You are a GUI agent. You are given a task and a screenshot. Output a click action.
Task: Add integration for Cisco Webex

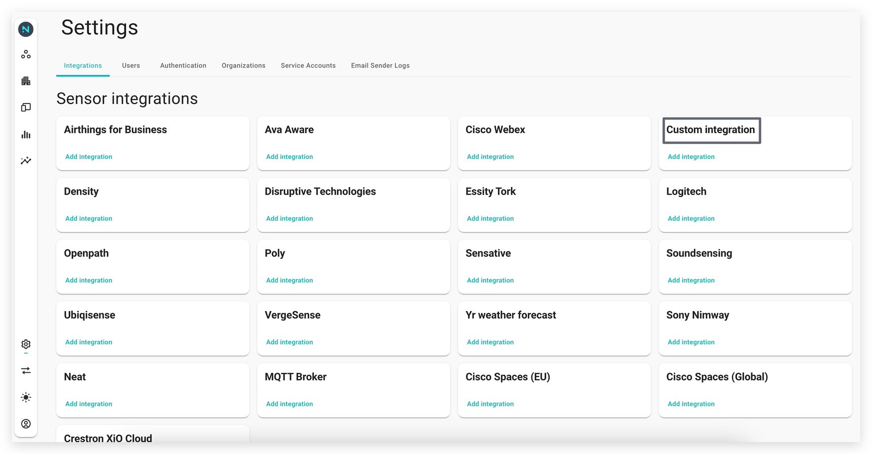pos(490,157)
